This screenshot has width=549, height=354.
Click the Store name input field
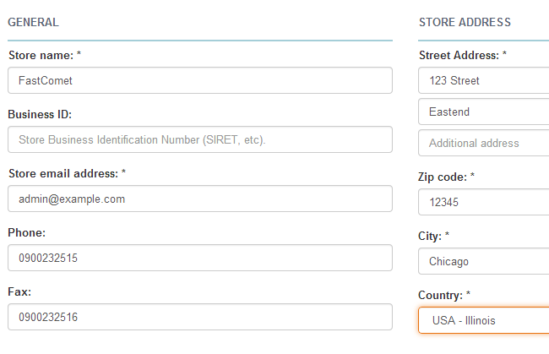point(200,81)
